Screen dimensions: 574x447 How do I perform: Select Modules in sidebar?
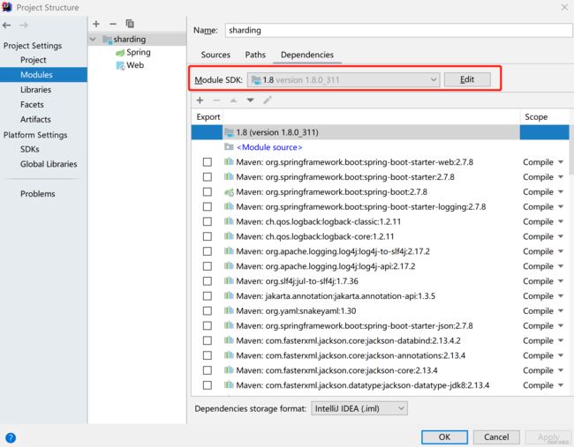[43, 75]
